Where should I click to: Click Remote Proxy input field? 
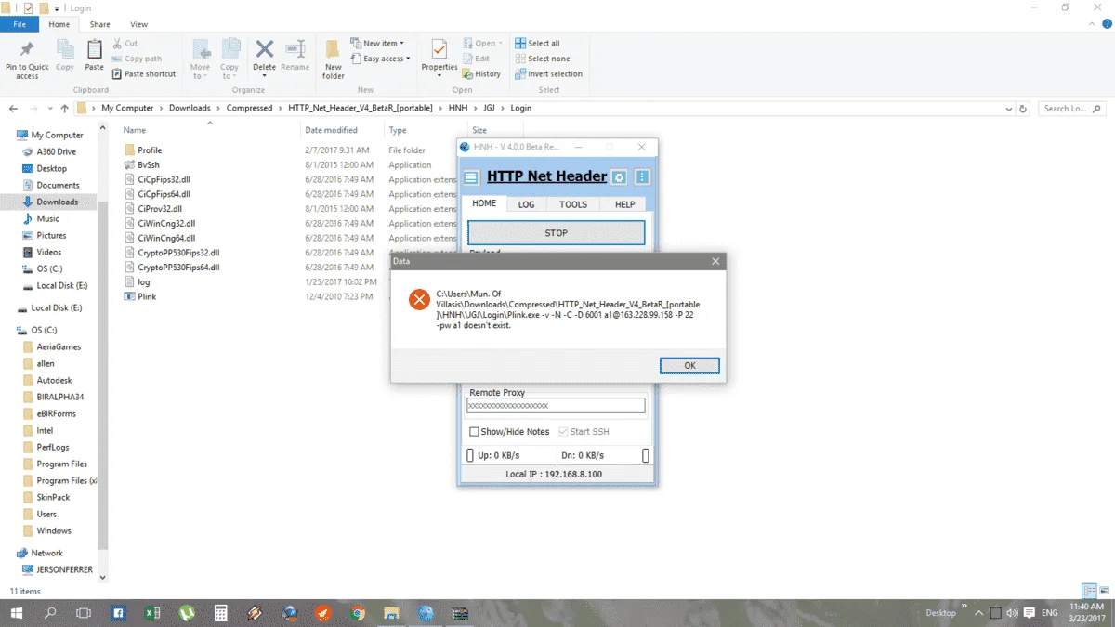(x=556, y=406)
